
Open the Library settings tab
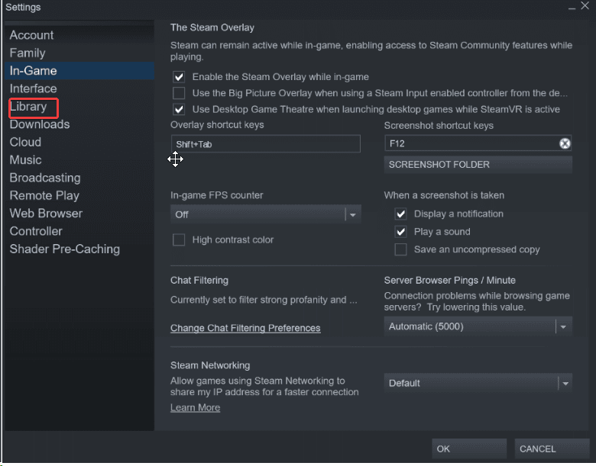(28, 107)
